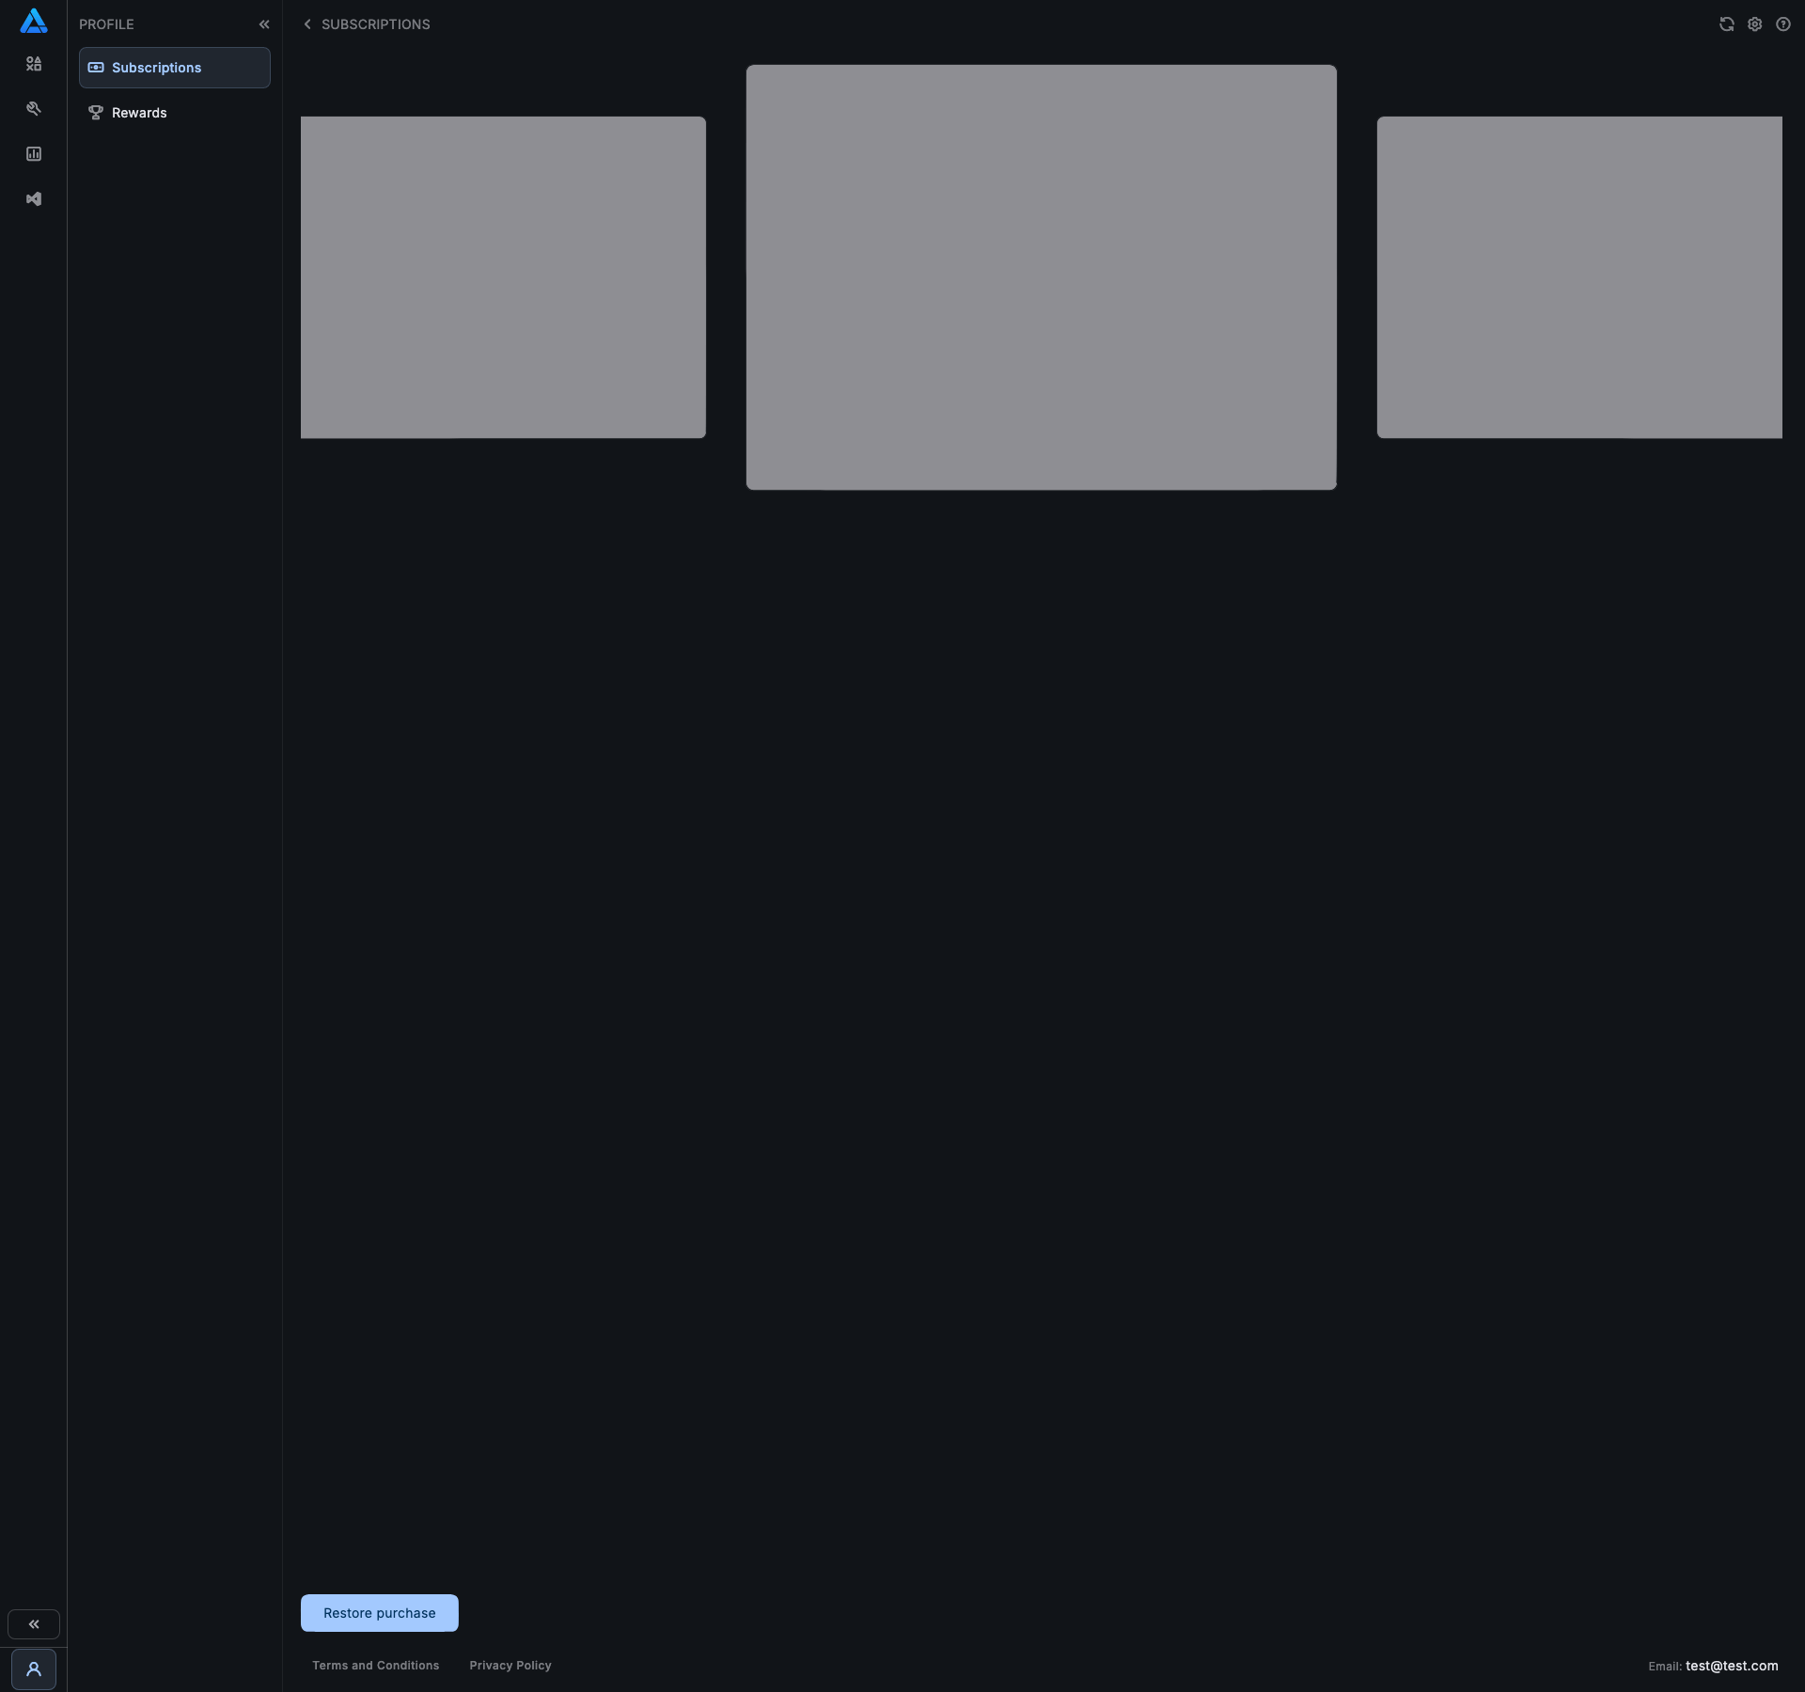Select the left subscription card placeholder

coord(503,277)
